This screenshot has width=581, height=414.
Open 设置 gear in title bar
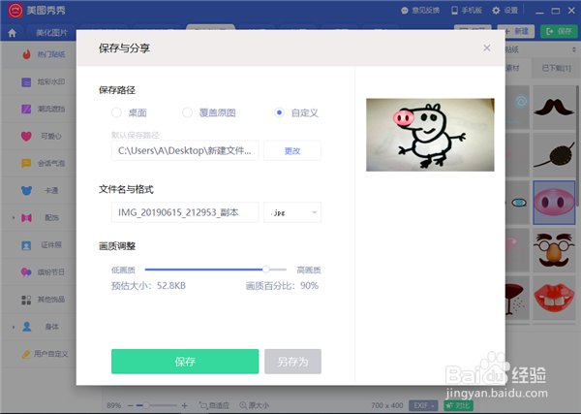click(496, 11)
